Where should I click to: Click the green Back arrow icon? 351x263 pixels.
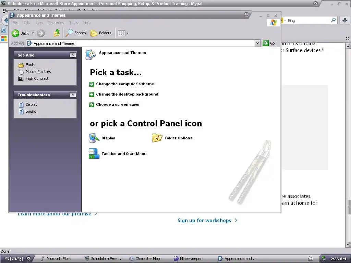tap(15, 33)
